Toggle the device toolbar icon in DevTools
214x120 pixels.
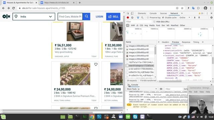[x=132, y=13]
